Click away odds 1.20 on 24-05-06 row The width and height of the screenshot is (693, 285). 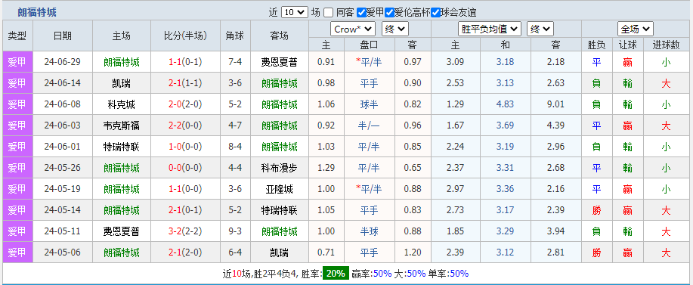pyautogui.click(x=413, y=252)
